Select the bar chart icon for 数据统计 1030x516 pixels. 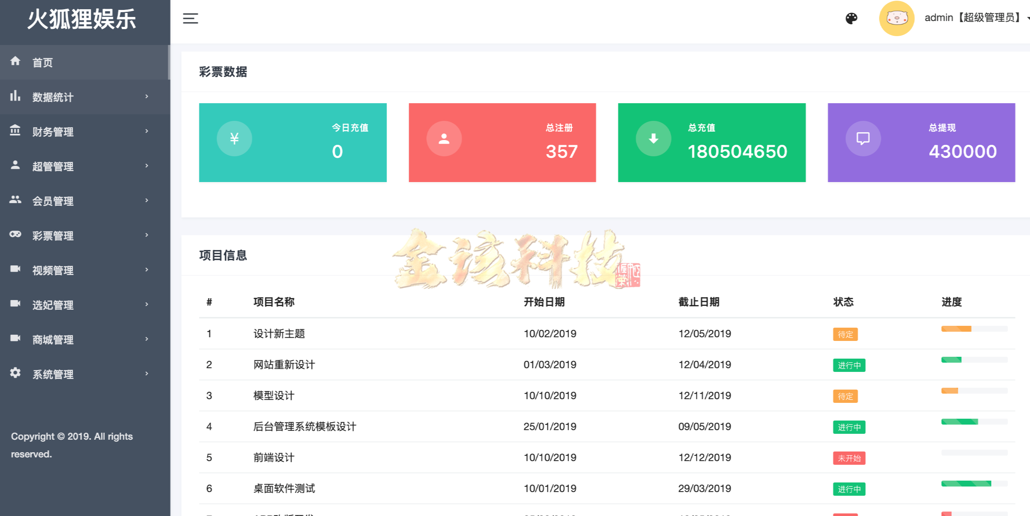point(15,96)
